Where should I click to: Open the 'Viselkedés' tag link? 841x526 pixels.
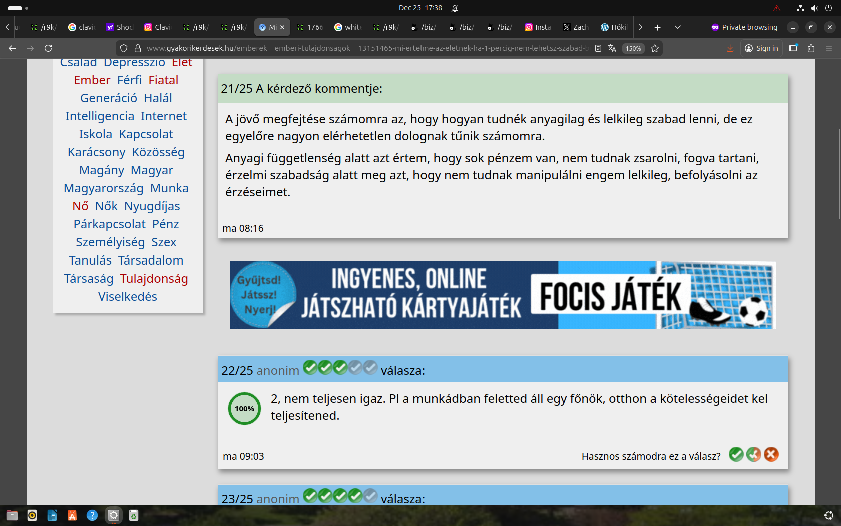coord(128,297)
